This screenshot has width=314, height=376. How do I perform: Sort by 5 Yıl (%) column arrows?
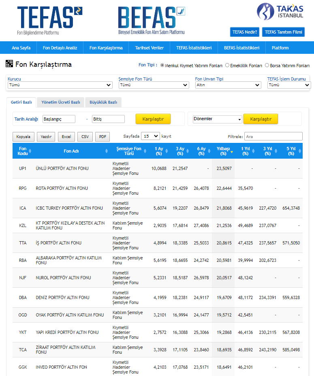(x=300, y=151)
